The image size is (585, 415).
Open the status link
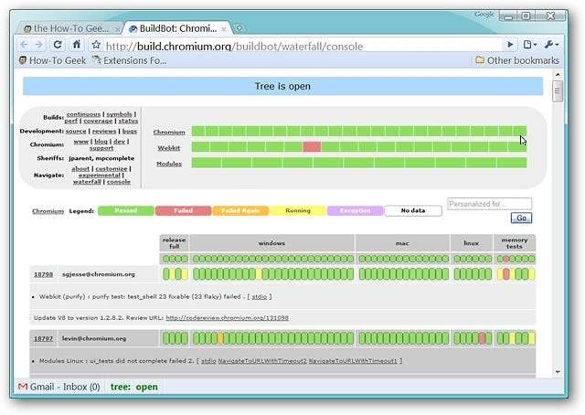(x=128, y=121)
